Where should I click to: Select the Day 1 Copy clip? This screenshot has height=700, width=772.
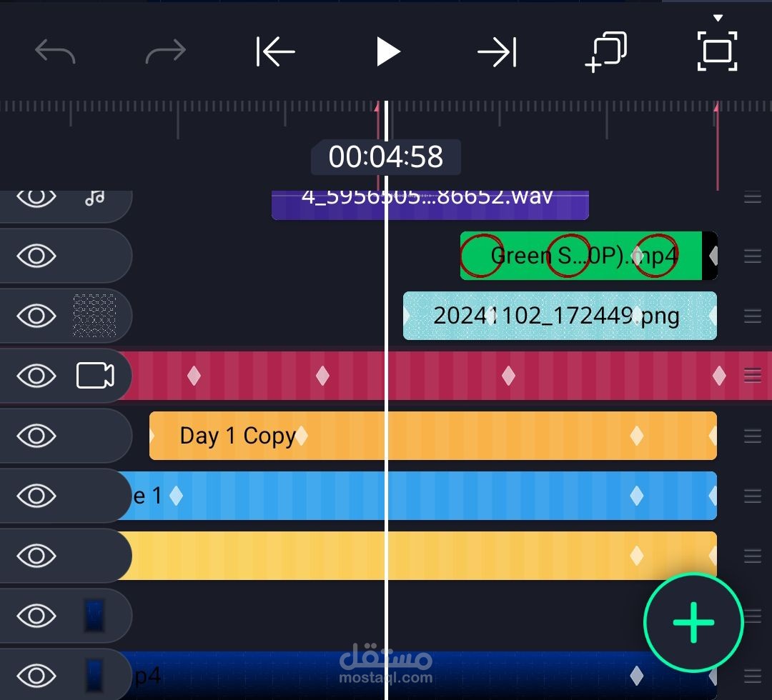(x=432, y=436)
